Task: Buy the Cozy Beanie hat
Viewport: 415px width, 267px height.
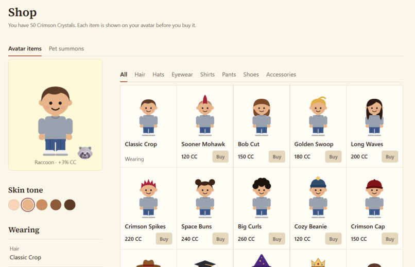Action: 333,239
